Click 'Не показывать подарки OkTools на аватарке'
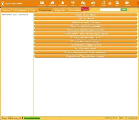This screenshot has height=120, width=139. [86, 52]
